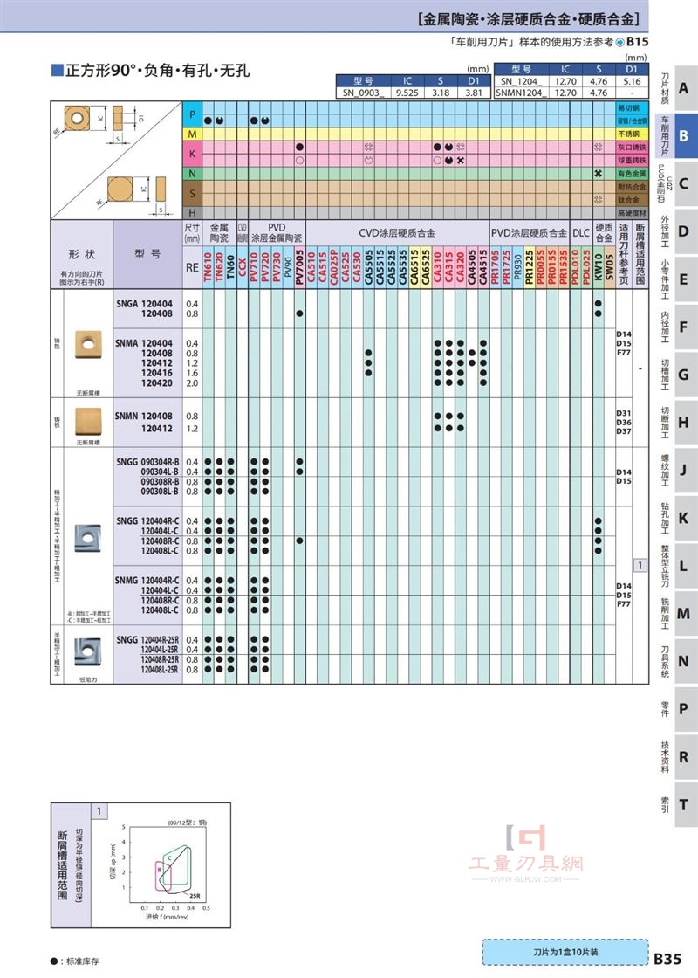Click the SNMA 120404 model row

[x=144, y=343]
